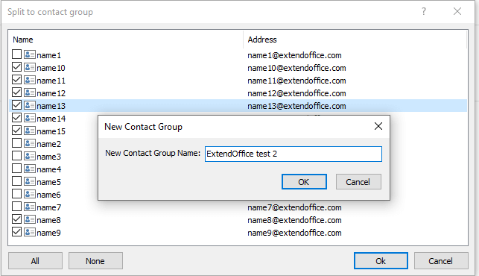Screen dimensions: 479x276
Task: Click the contact card icon for name12
Action: (30, 92)
